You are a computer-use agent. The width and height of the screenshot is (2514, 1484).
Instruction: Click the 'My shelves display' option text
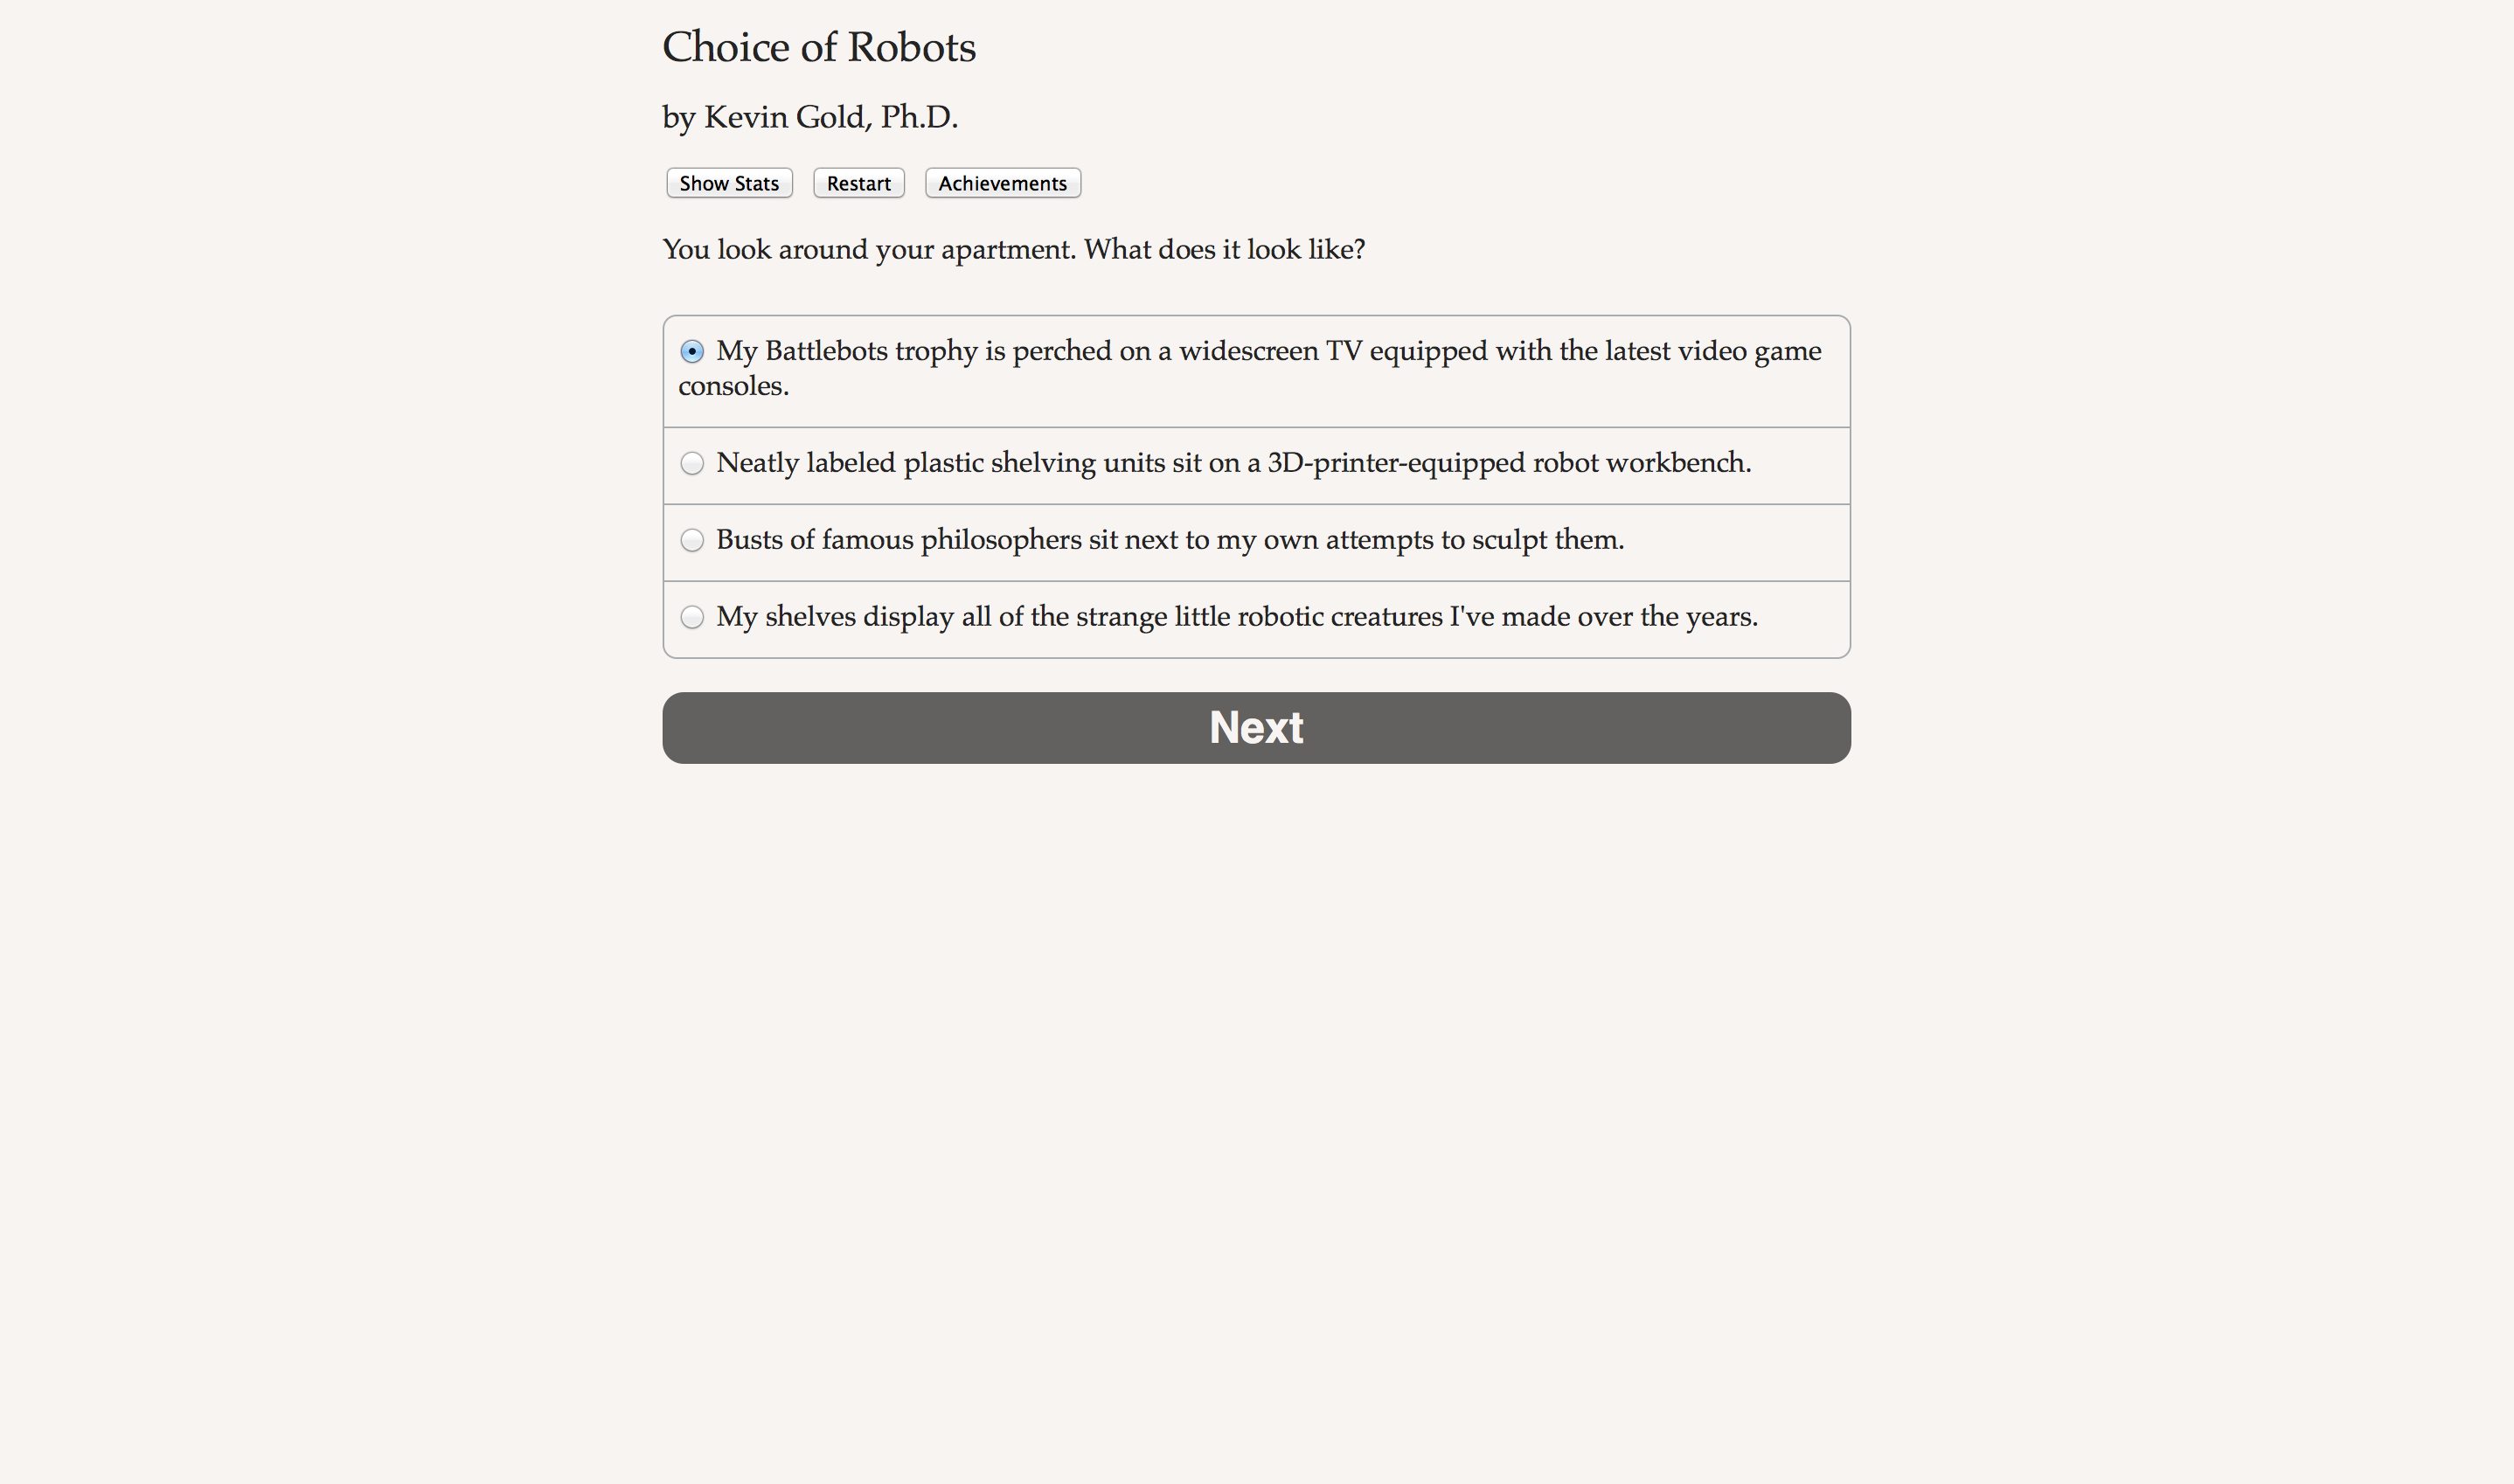pyautogui.click(x=1236, y=617)
